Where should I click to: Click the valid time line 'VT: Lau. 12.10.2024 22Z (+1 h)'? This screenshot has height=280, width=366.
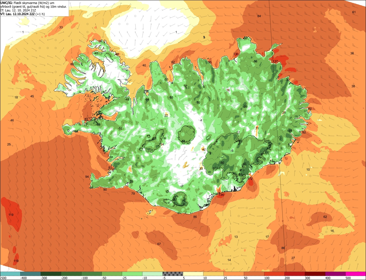pos(23,14)
